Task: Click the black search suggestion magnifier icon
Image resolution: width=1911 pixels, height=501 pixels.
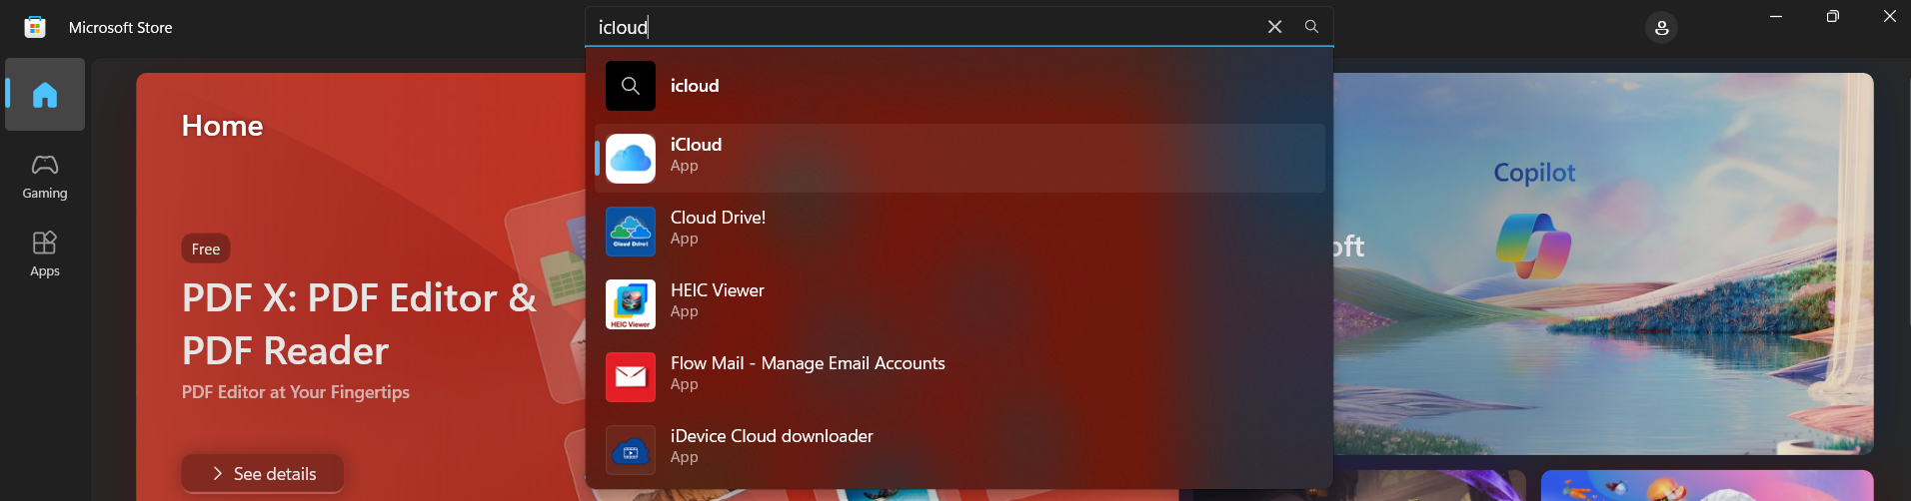Action: click(x=631, y=86)
